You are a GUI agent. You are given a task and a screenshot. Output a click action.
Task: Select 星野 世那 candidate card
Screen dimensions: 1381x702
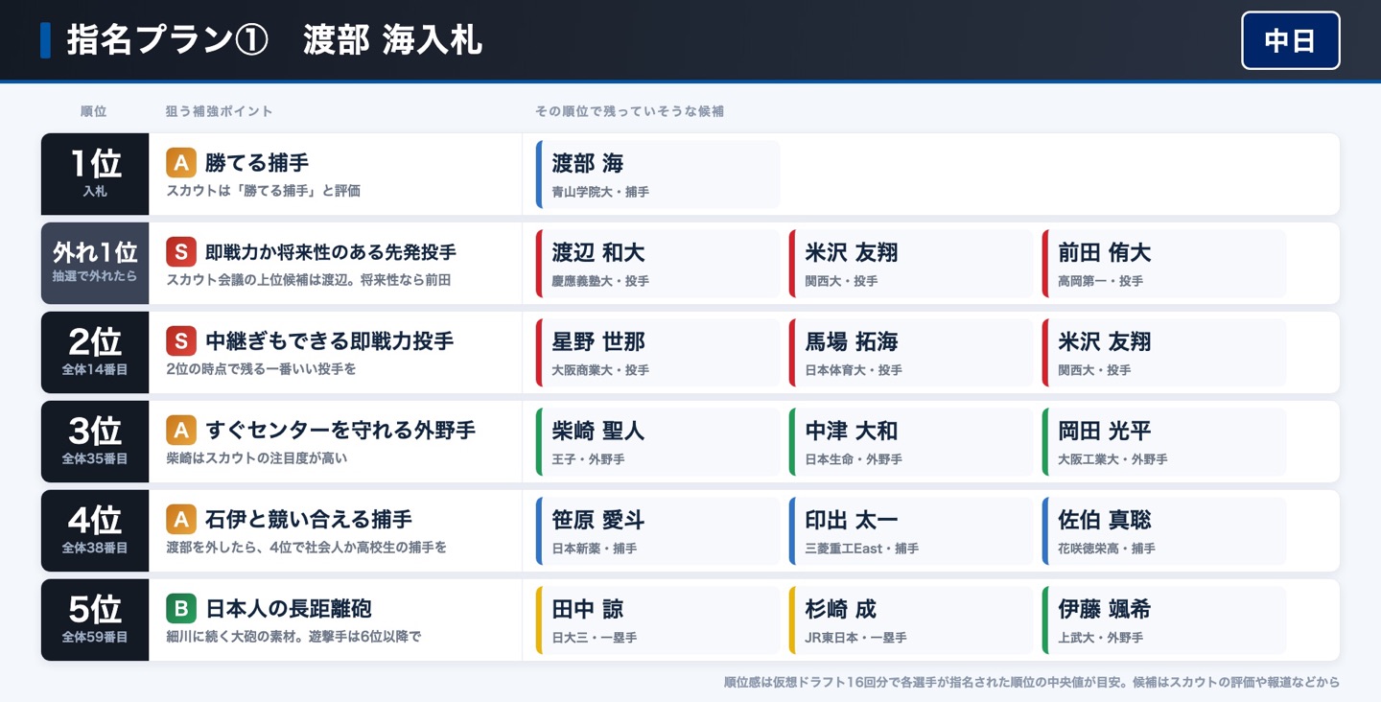658,353
